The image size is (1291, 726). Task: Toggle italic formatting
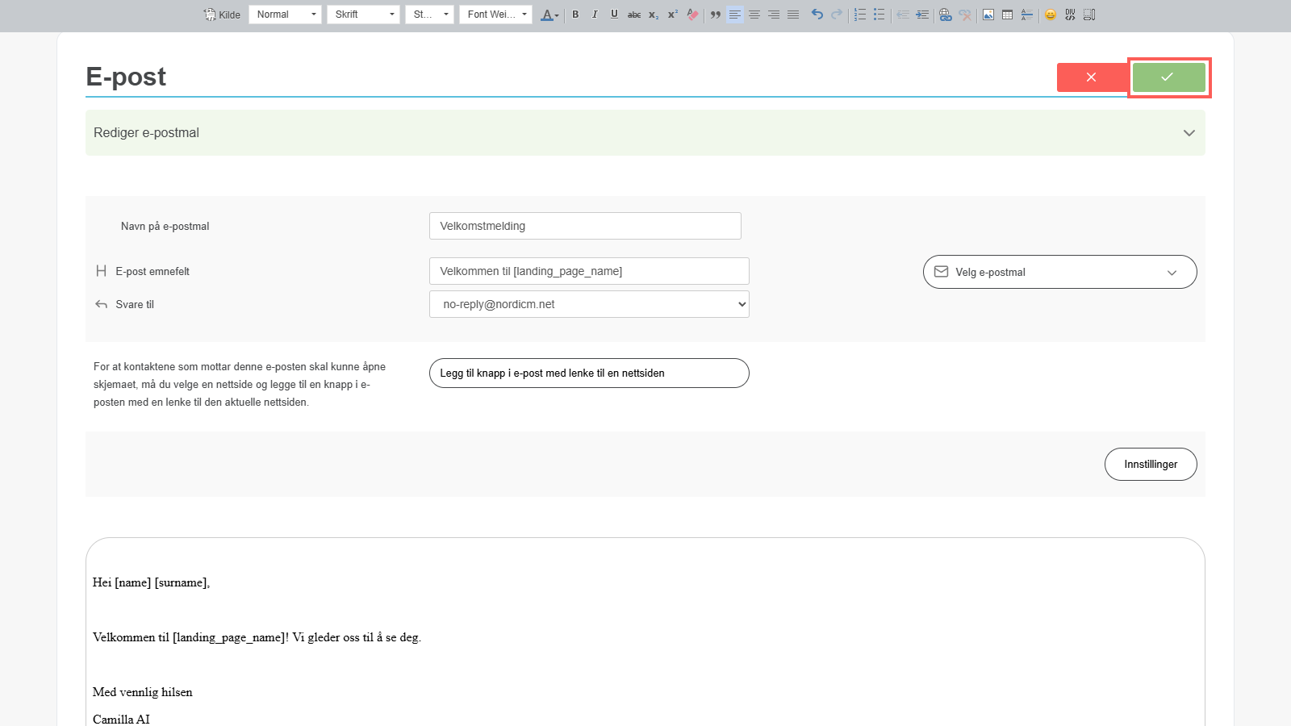tap(595, 15)
